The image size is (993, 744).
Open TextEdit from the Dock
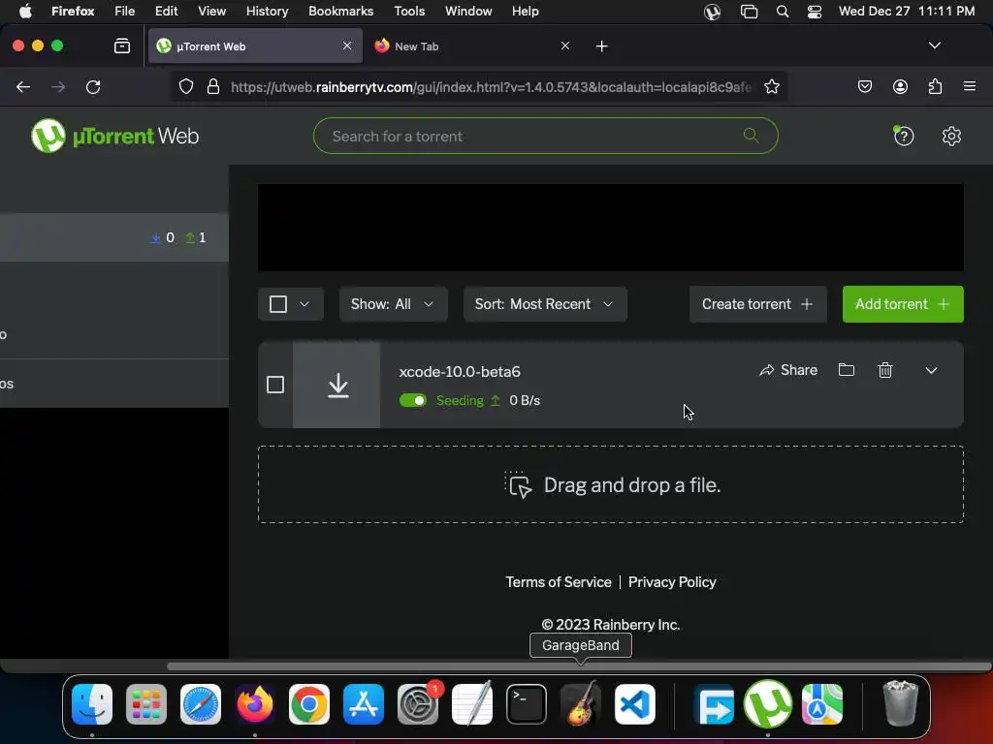[x=472, y=704]
